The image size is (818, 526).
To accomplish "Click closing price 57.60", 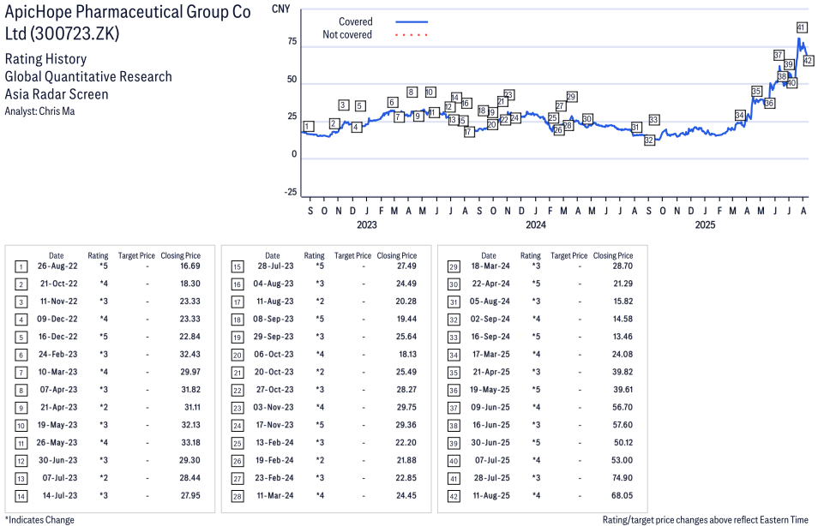I will (x=623, y=425).
